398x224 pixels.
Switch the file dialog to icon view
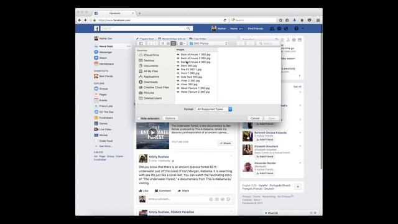[x=163, y=44]
